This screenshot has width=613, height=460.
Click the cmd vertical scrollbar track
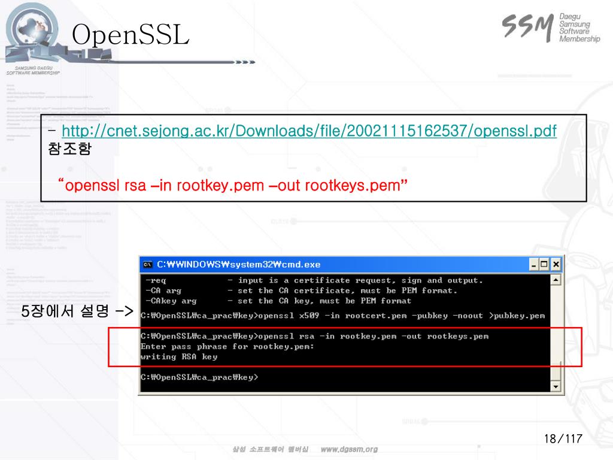(x=555, y=333)
